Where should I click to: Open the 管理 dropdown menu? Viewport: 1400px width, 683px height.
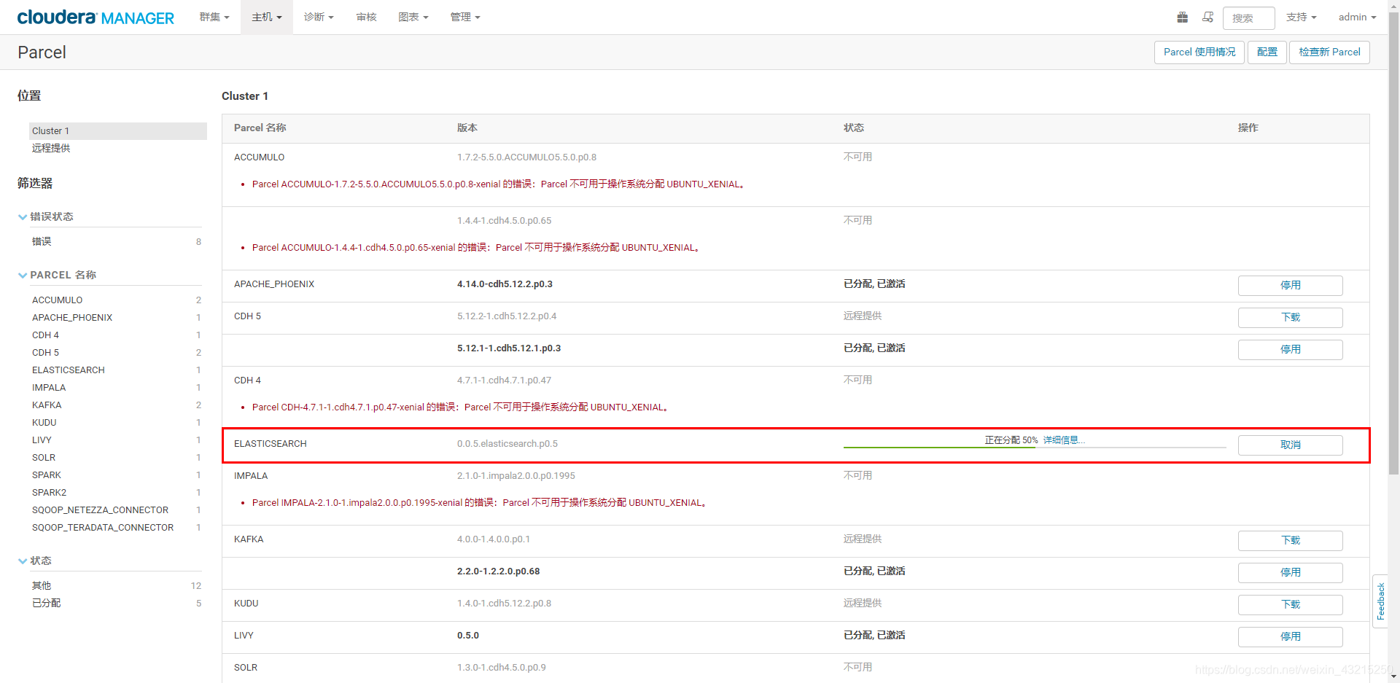[x=465, y=17]
